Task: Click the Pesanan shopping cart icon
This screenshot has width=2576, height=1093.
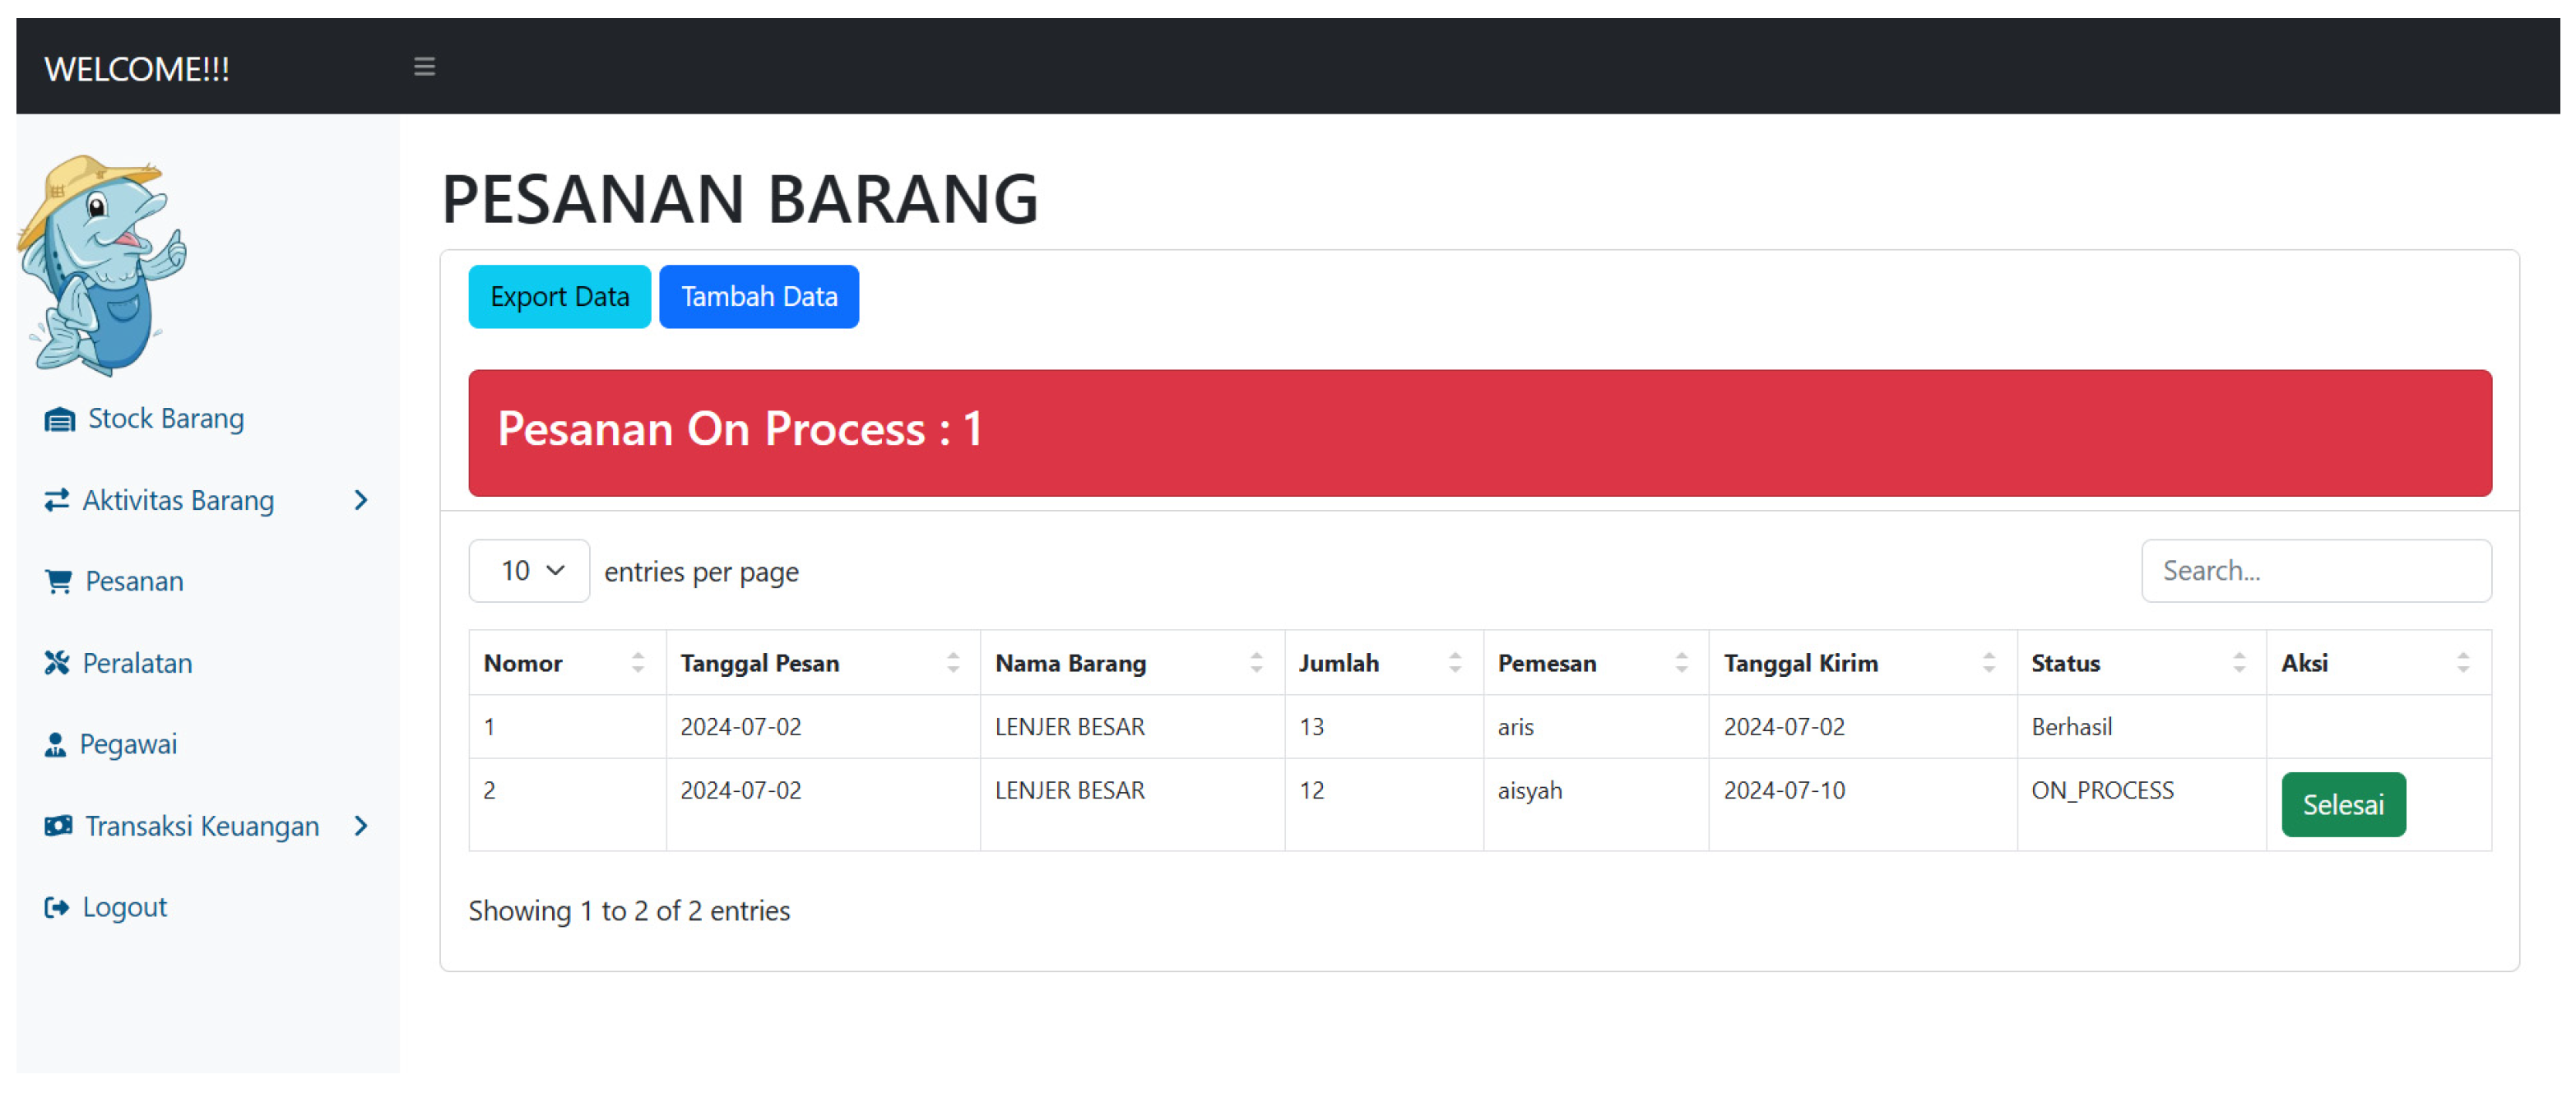Action: [58, 581]
